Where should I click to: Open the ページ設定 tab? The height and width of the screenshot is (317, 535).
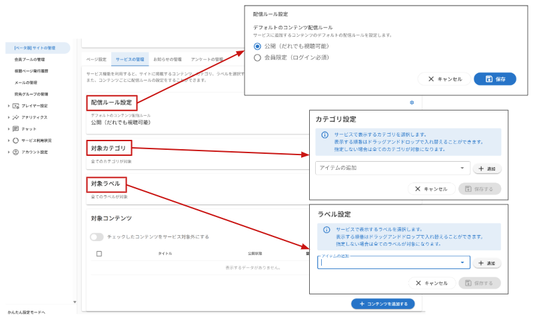pyautogui.click(x=97, y=59)
